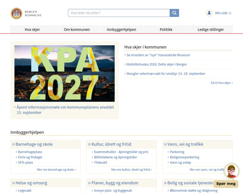243x194 pixels.
Task: Open Barnehage og skole category heading
Action: (x=34, y=144)
